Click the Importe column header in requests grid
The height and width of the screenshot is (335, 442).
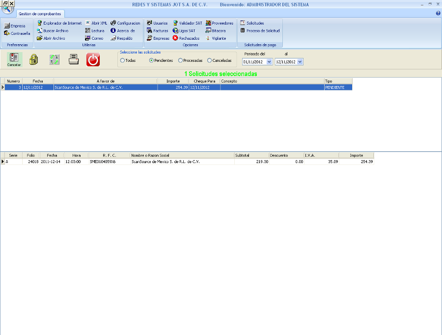tap(173, 81)
